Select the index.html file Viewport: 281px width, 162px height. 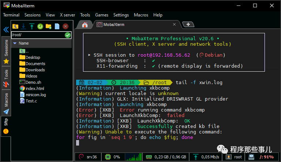(x=32, y=88)
